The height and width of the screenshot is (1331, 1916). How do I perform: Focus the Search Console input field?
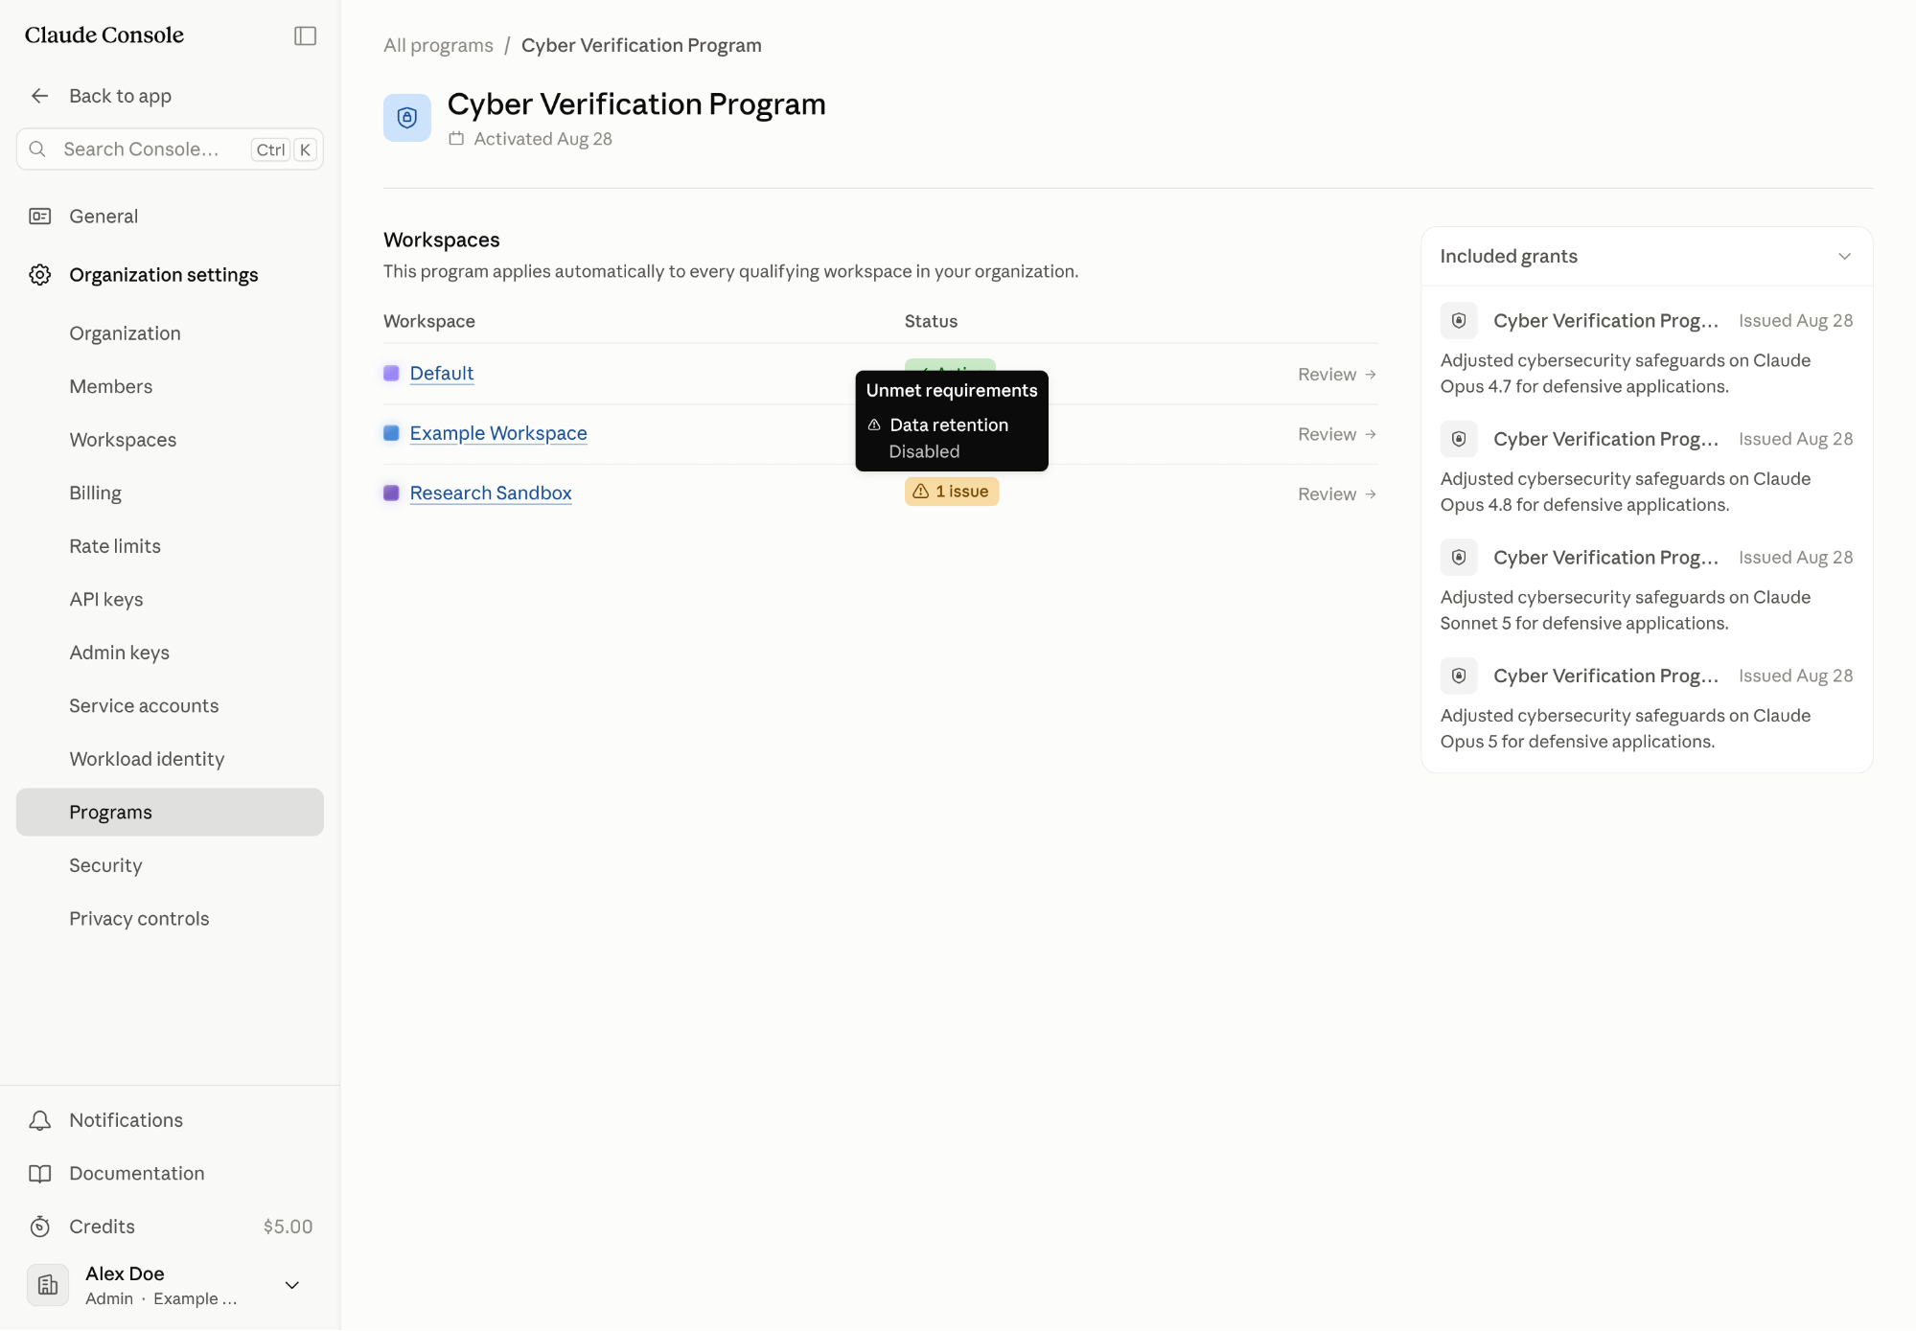(x=170, y=149)
